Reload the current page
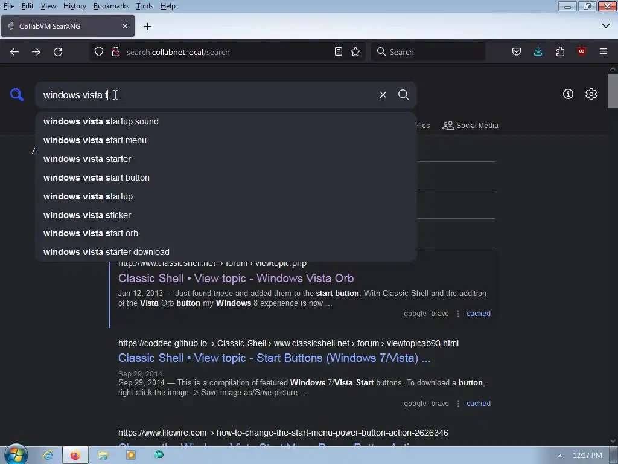618x464 pixels. click(x=58, y=52)
